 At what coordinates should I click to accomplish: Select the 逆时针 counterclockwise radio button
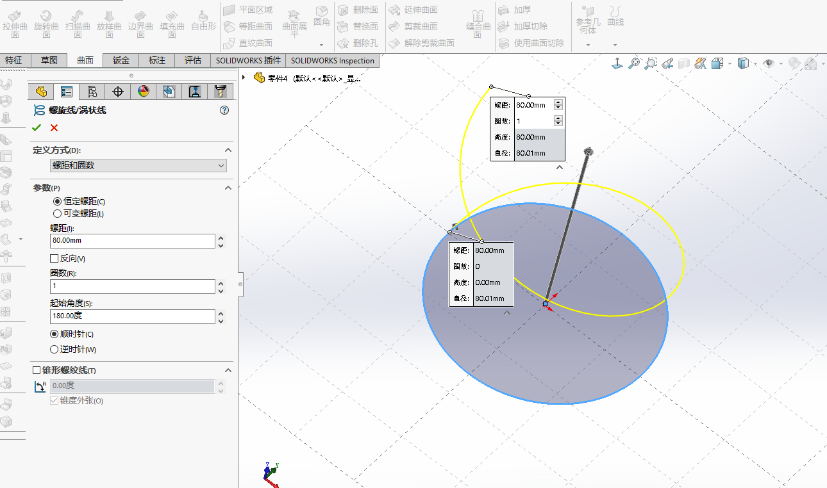[54, 350]
